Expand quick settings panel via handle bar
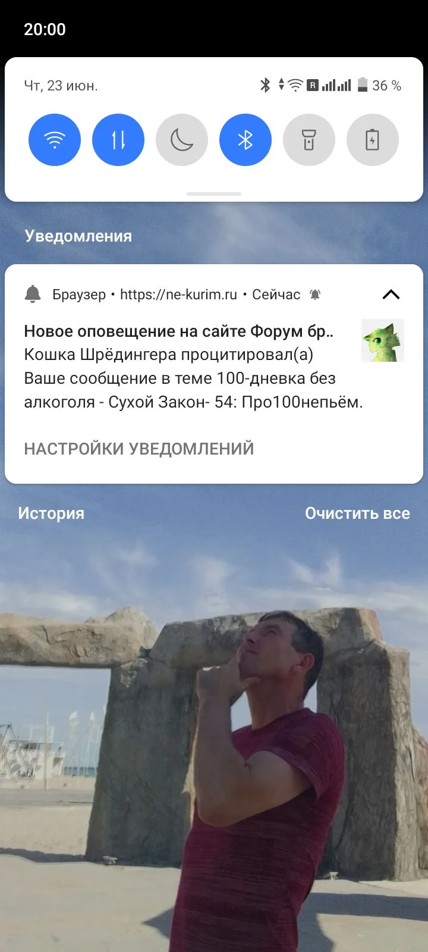Viewport: 428px width, 952px height. point(214,194)
